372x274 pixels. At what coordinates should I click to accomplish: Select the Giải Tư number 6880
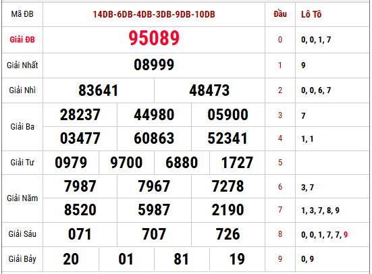coord(182,163)
